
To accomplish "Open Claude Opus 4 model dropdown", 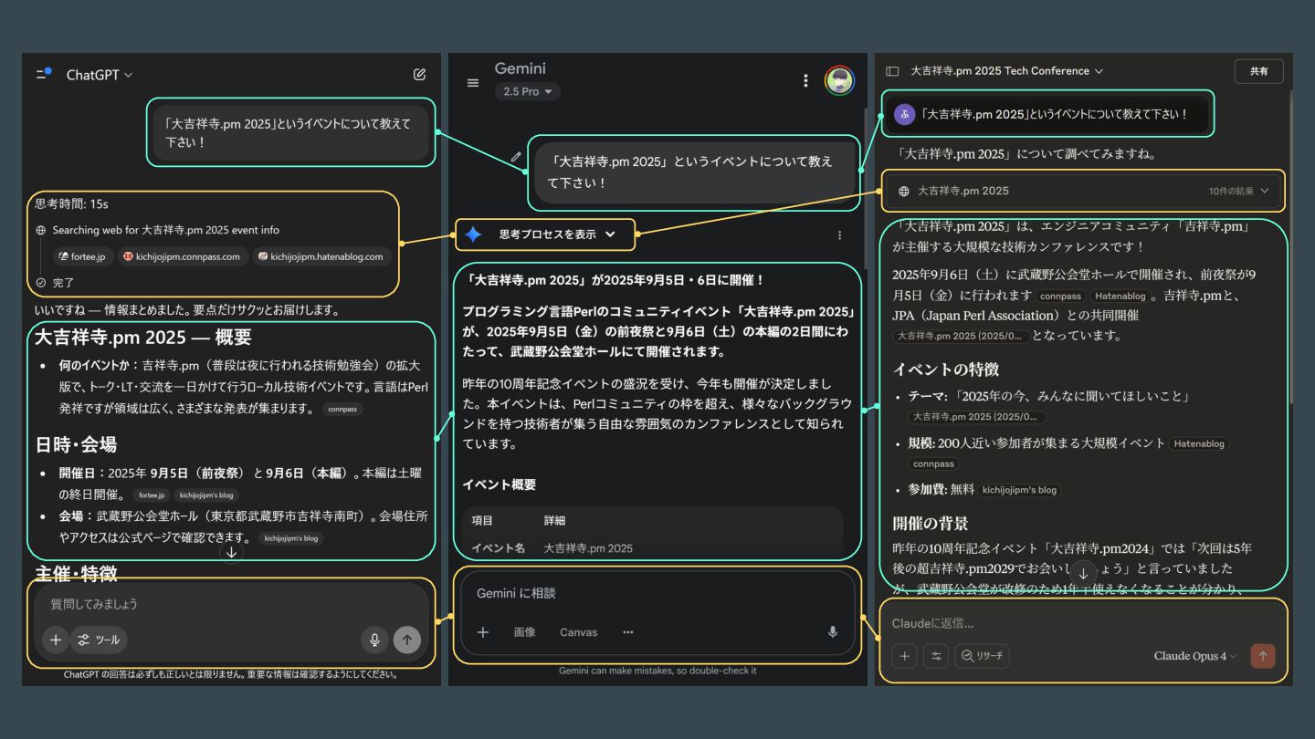I will (x=1195, y=656).
